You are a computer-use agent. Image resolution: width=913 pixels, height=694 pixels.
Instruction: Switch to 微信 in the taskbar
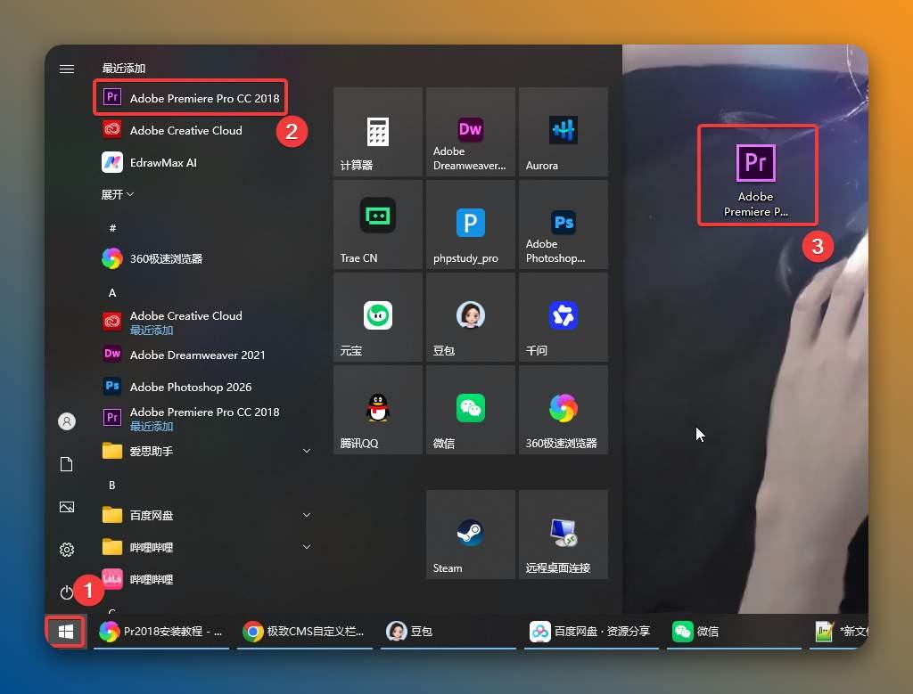click(x=735, y=631)
